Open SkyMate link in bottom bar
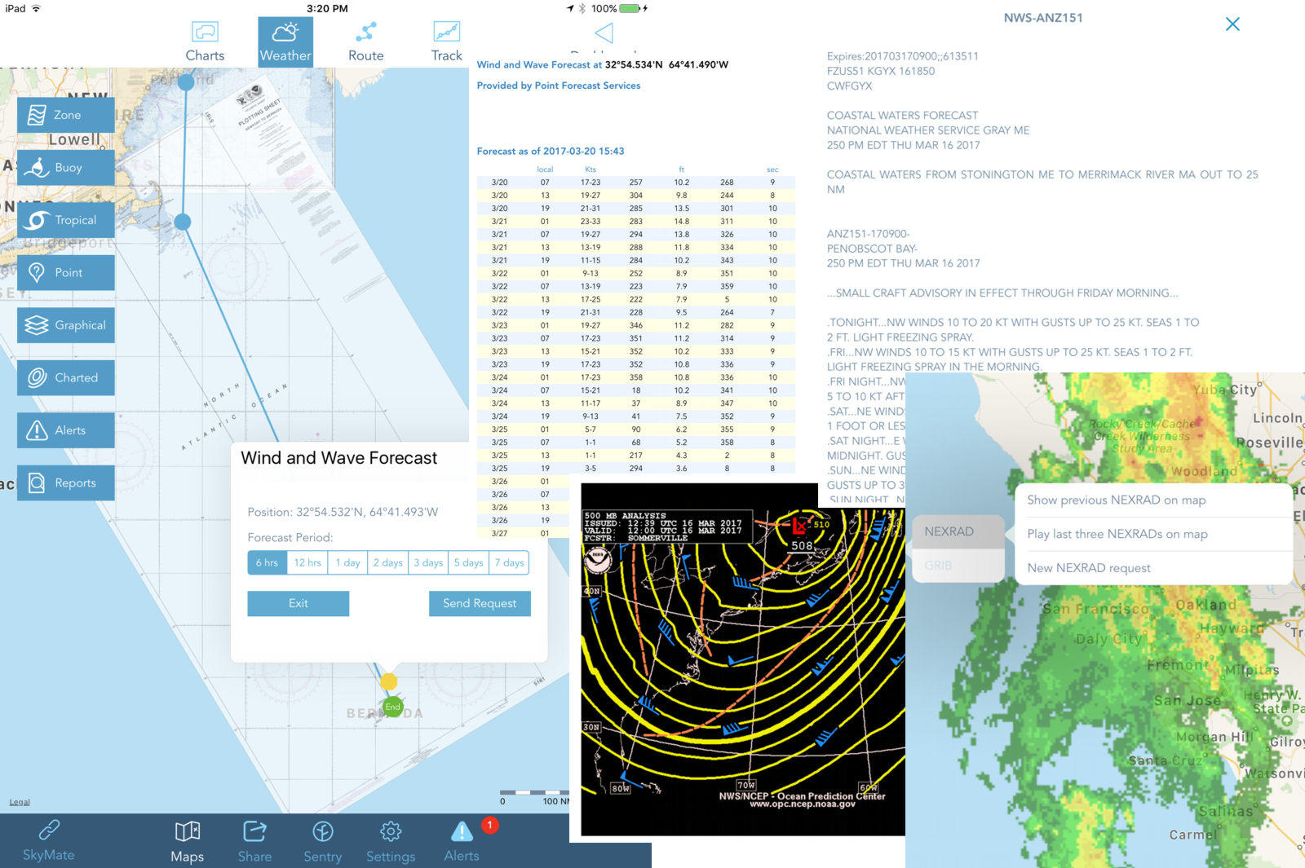The width and height of the screenshot is (1305, 868). click(49, 841)
